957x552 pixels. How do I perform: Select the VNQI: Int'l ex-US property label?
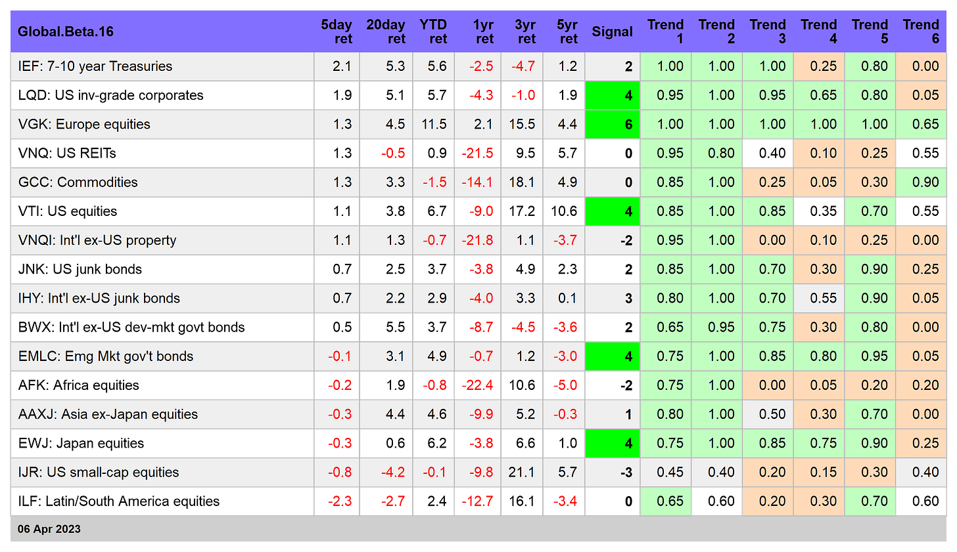(x=97, y=240)
